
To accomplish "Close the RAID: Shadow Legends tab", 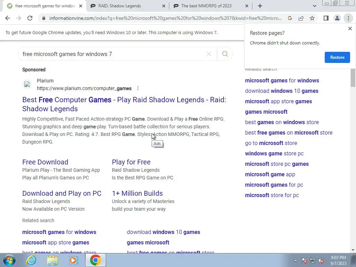I will coord(164,6).
